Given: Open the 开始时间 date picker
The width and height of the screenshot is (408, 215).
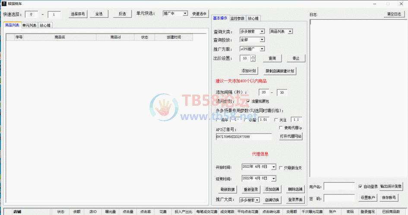Looking at the screenshot, I should (273, 167).
